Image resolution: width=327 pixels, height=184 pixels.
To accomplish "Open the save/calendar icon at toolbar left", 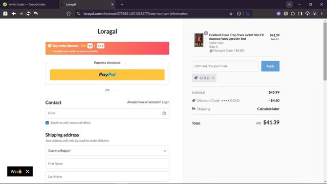I will pos(6,13).
